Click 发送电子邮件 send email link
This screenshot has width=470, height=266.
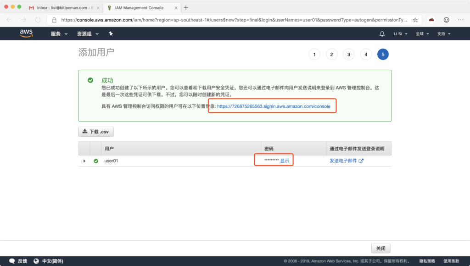346,161
